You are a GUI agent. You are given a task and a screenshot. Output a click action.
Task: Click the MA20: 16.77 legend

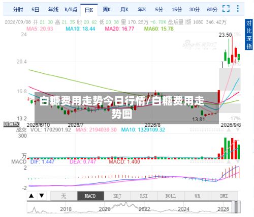point(119,29)
